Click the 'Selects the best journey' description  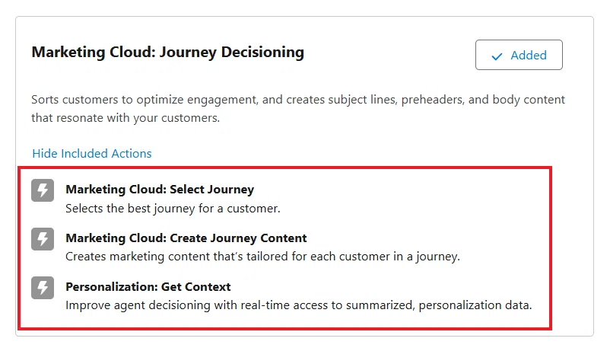[x=173, y=209]
